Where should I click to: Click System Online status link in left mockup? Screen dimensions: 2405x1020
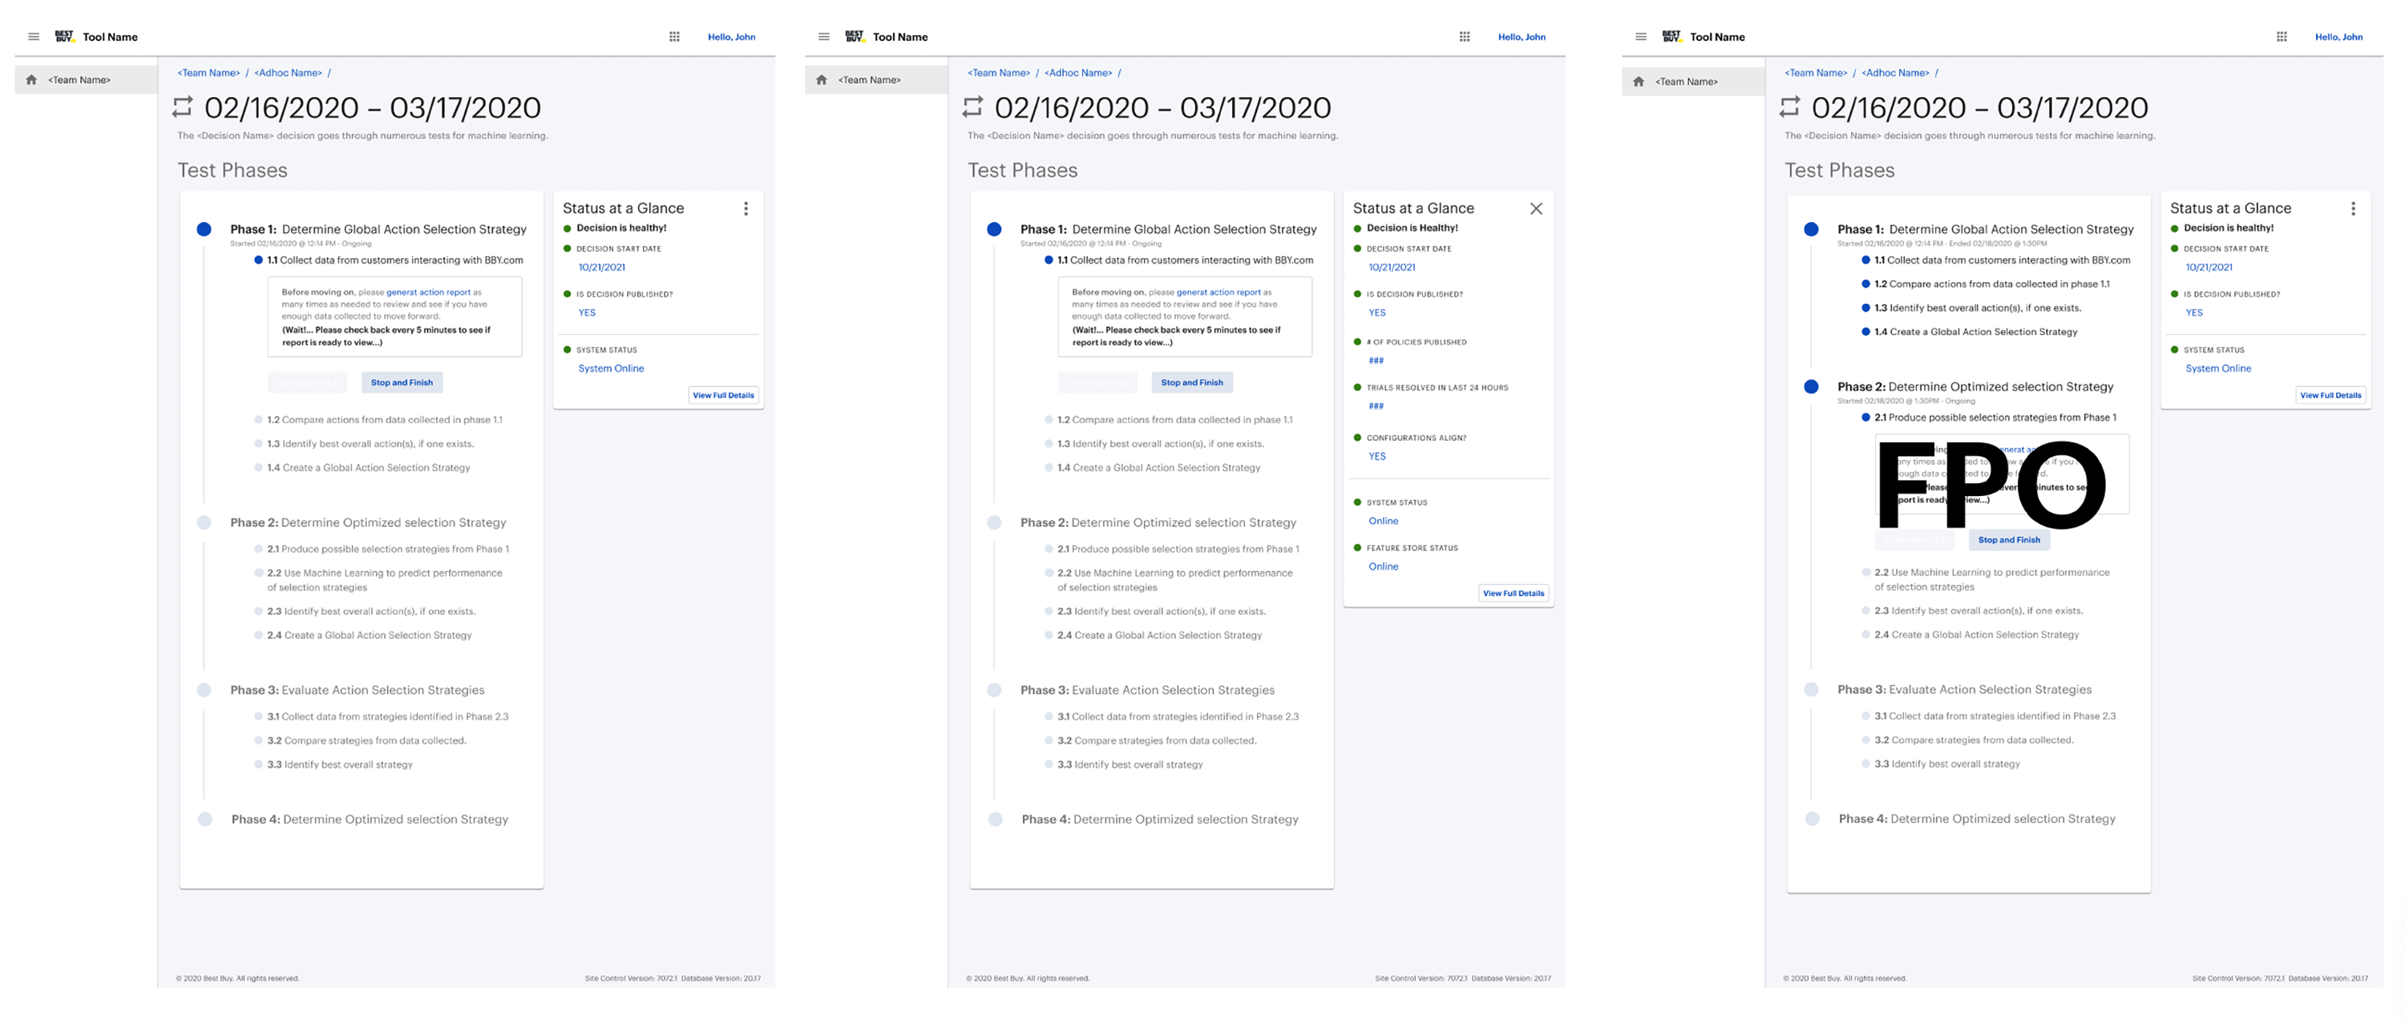point(611,369)
